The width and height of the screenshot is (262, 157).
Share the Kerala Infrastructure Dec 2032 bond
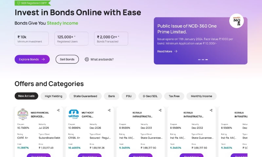coord(211,110)
